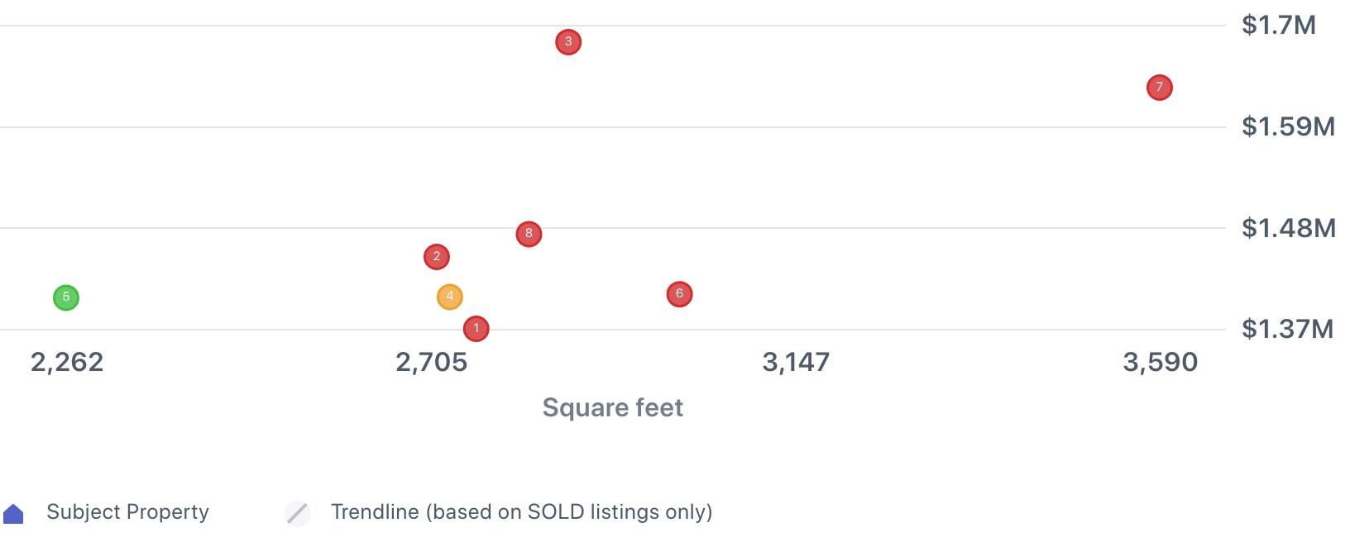Click red marker number 8
The image size is (1350, 537).
pos(529,234)
